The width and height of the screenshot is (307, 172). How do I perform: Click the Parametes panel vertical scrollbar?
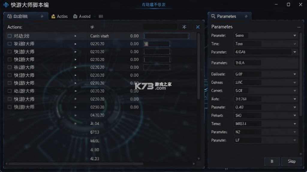pos(301,74)
